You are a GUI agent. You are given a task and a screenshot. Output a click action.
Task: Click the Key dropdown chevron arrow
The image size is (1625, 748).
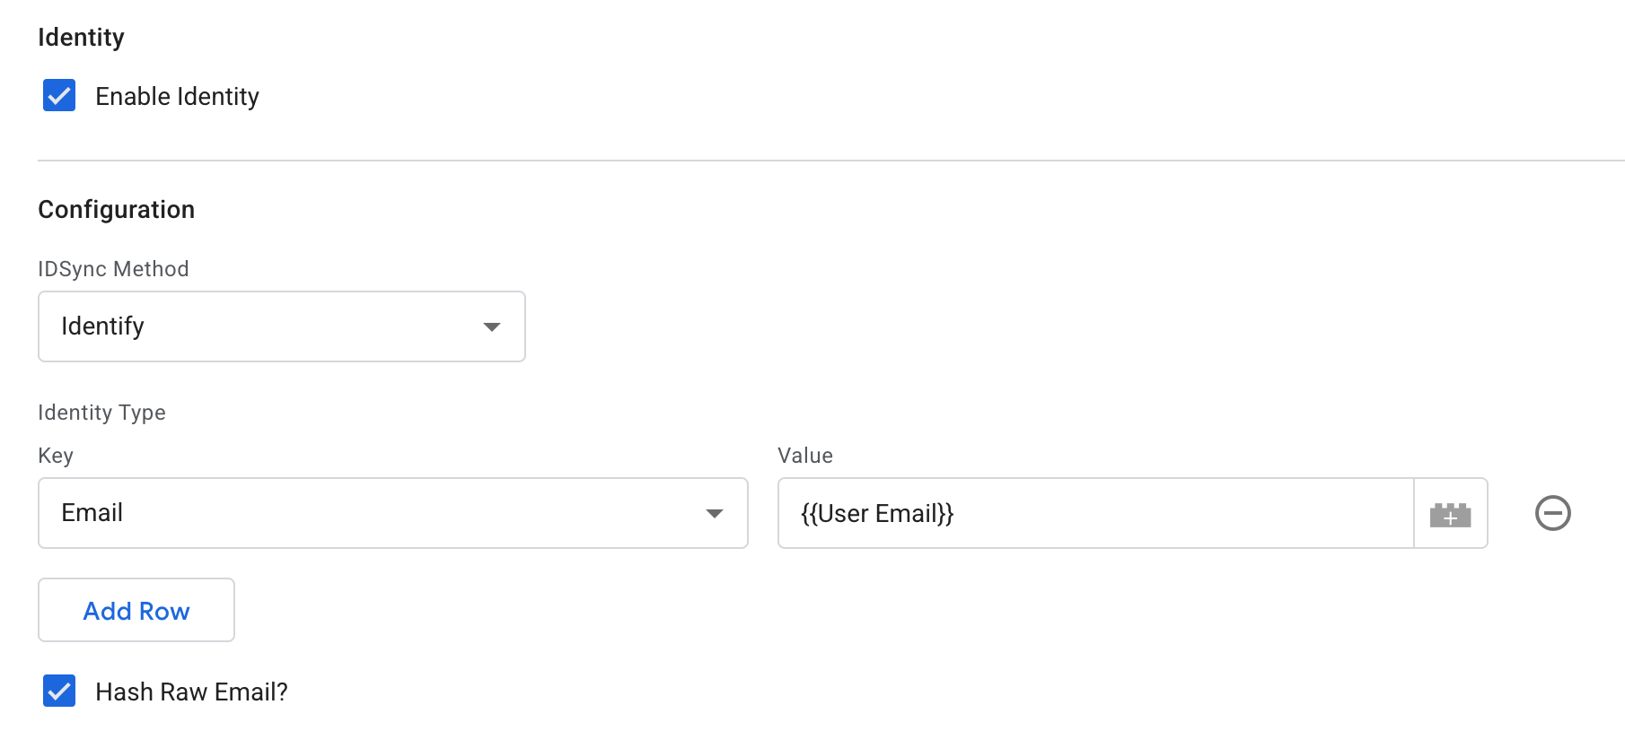tap(714, 513)
